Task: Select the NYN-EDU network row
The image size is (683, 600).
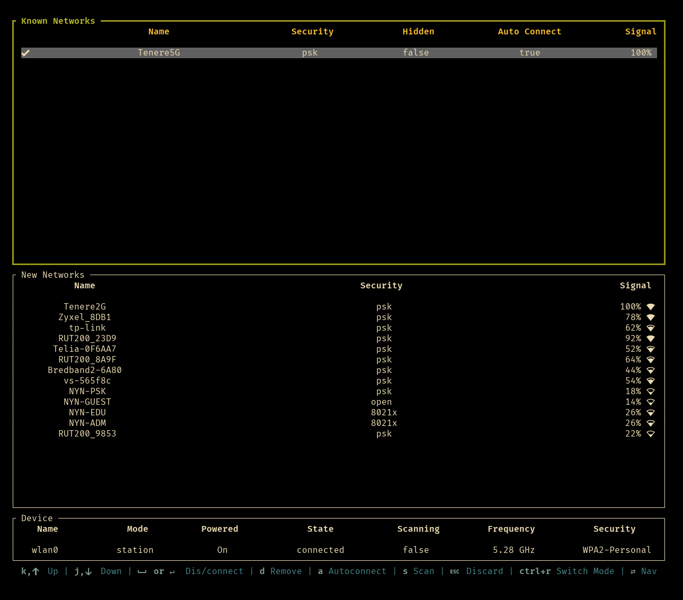Action: click(x=87, y=413)
